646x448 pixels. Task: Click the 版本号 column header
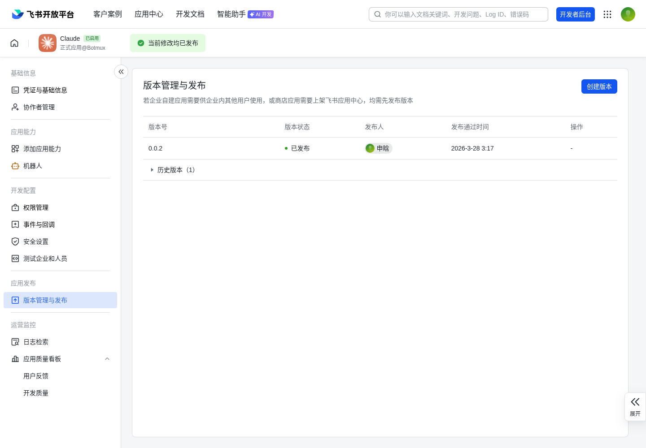point(158,127)
